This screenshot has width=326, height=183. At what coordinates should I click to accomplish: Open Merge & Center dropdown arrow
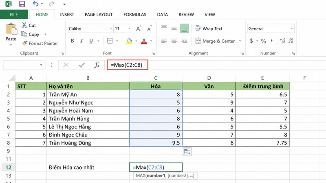[240, 41]
